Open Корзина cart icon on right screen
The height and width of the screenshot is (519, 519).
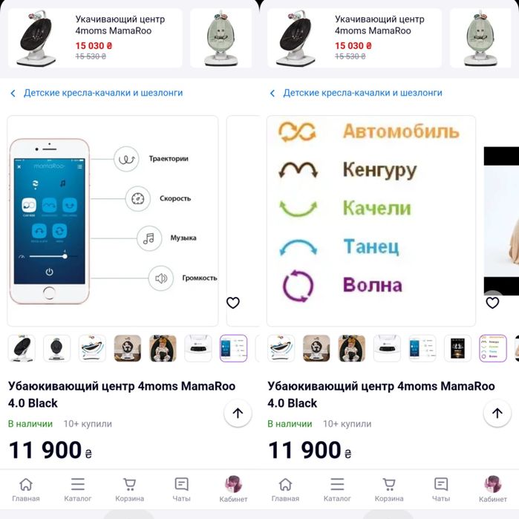(x=389, y=490)
